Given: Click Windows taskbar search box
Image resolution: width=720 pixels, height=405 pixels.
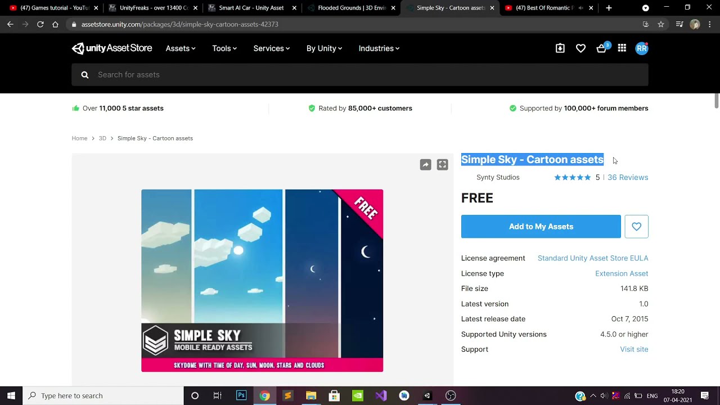Looking at the screenshot, I should (x=103, y=395).
